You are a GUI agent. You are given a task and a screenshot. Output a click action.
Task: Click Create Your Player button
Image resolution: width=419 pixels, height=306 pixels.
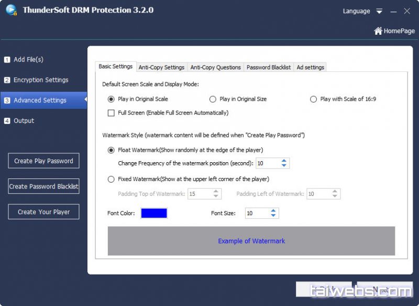click(43, 212)
